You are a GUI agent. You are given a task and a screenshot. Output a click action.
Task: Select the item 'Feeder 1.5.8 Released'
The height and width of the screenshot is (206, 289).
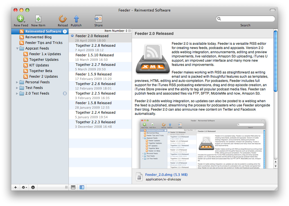point(100,105)
